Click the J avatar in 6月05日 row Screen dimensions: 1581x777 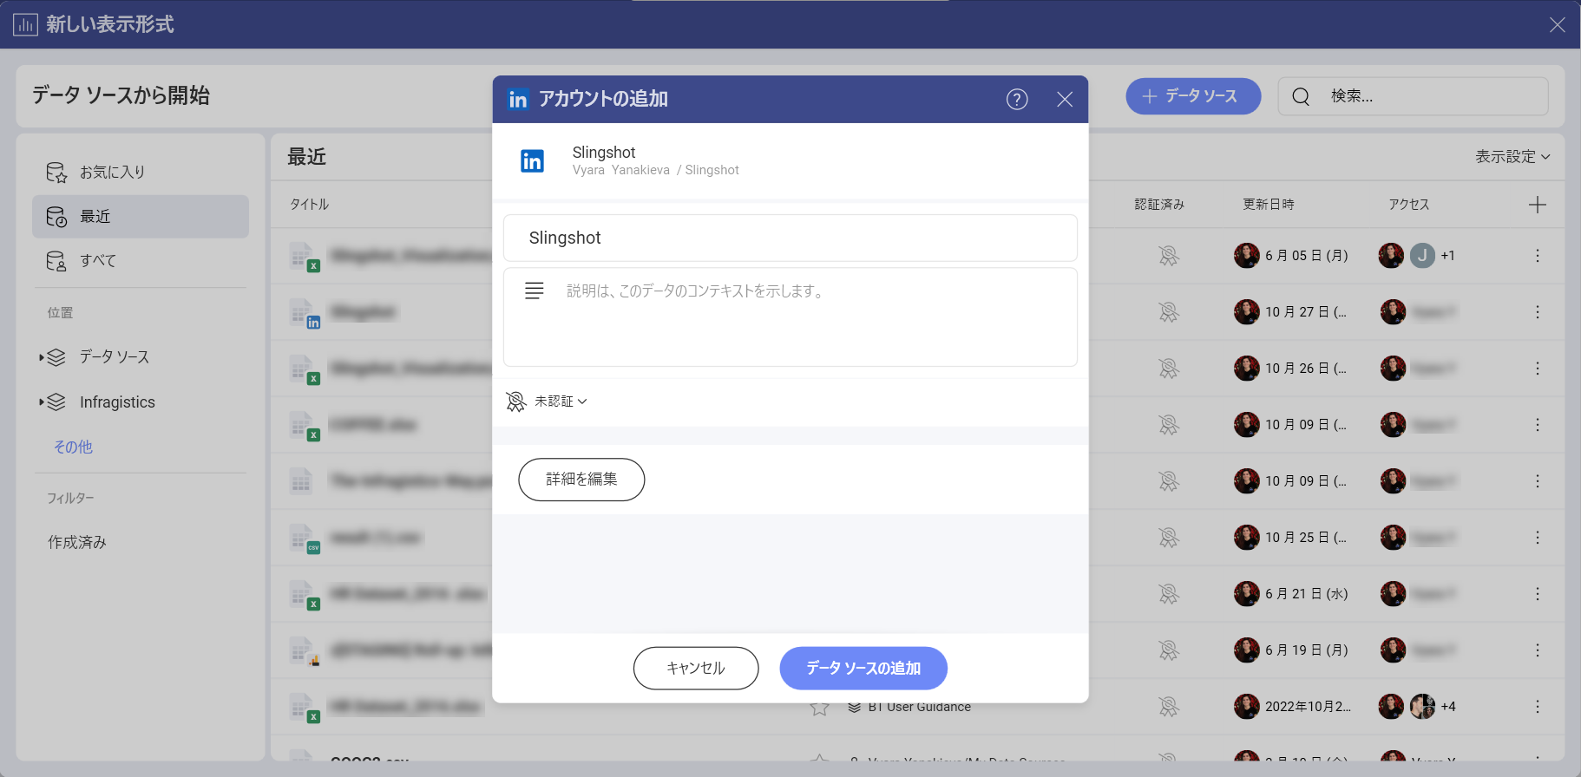coord(1422,256)
